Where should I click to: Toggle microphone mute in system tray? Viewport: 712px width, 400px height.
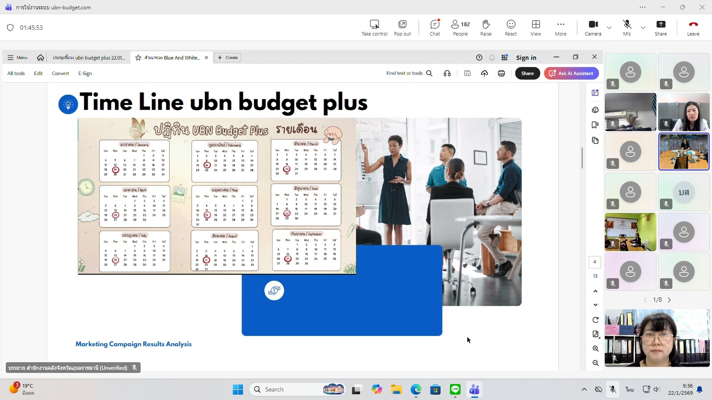pyautogui.click(x=613, y=389)
